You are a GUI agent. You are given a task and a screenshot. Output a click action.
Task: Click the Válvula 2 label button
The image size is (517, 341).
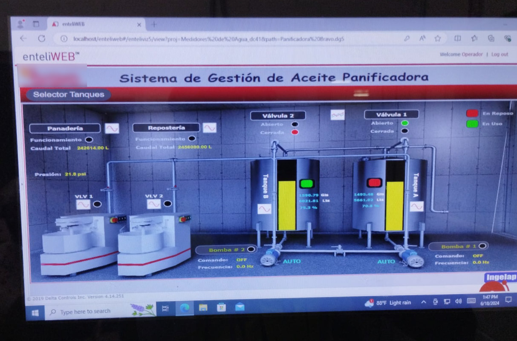278,116
